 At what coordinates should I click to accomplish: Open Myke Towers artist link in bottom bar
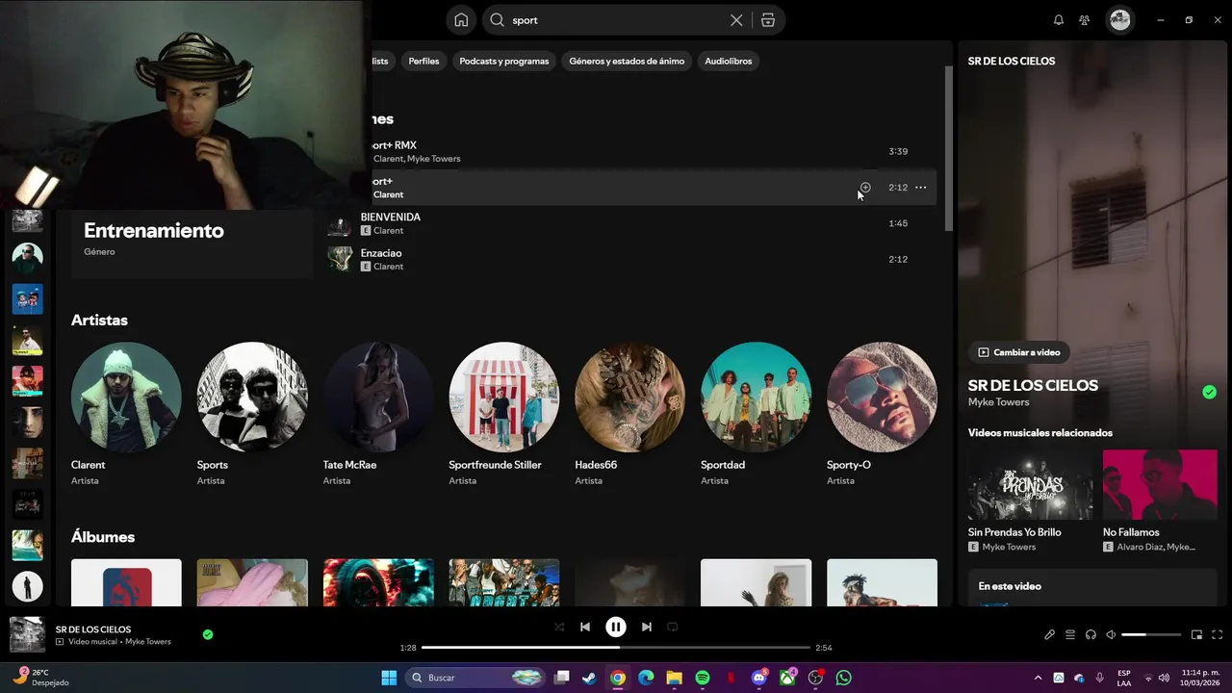[x=148, y=642]
